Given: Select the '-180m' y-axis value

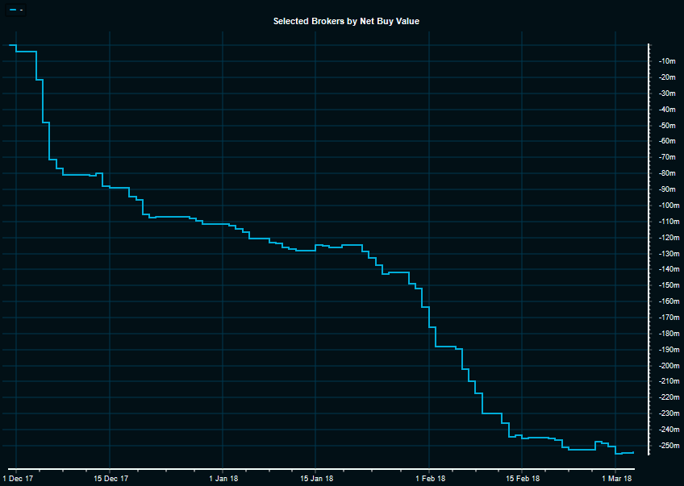Looking at the screenshot, I should (x=668, y=334).
